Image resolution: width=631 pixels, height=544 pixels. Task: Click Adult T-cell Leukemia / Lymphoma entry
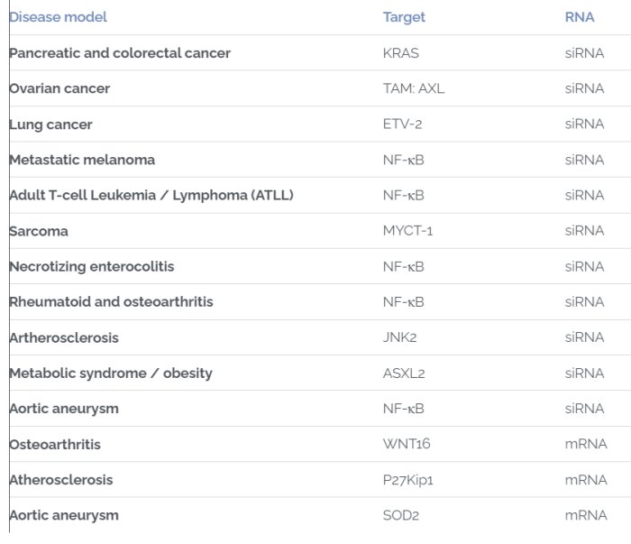[151, 195]
